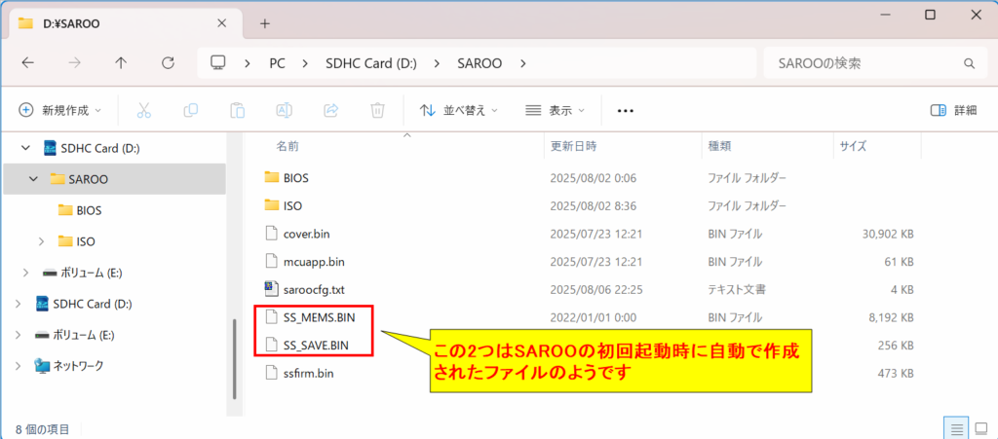The height and width of the screenshot is (439, 998).
Task: Open the 表示 view menu
Action: point(554,110)
